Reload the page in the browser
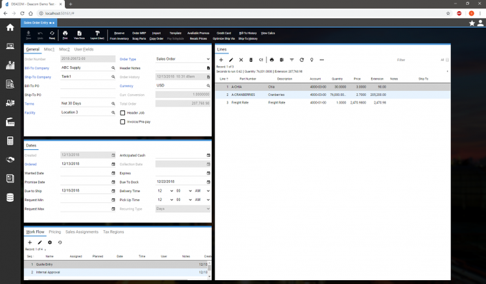Viewport: 486px width, 284px height. tap(22, 14)
